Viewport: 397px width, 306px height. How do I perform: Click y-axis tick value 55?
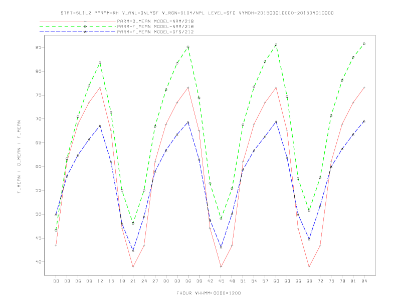[x=39, y=190]
